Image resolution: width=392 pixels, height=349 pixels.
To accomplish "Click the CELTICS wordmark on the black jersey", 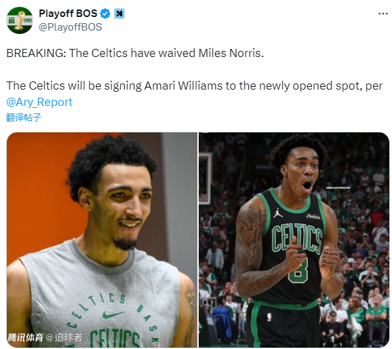I will pyautogui.click(x=297, y=238).
